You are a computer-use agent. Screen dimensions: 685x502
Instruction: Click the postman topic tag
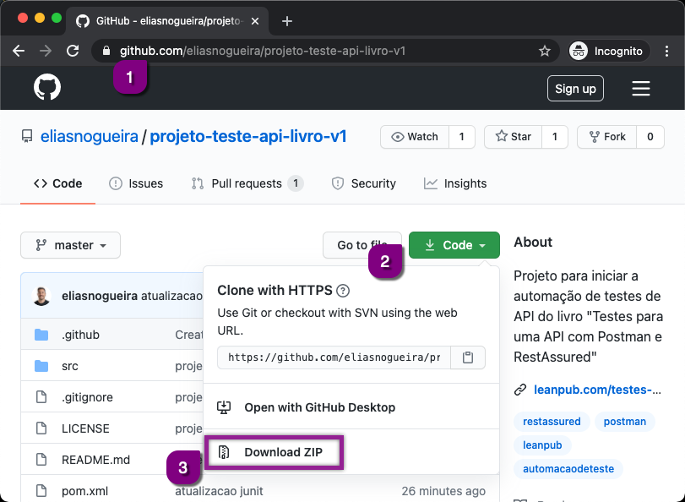point(625,422)
